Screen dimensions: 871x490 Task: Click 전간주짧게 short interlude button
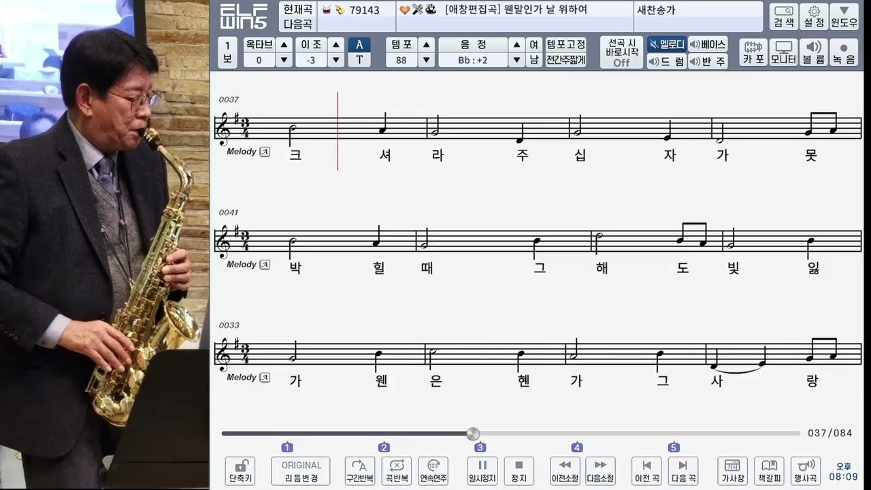coord(565,60)
